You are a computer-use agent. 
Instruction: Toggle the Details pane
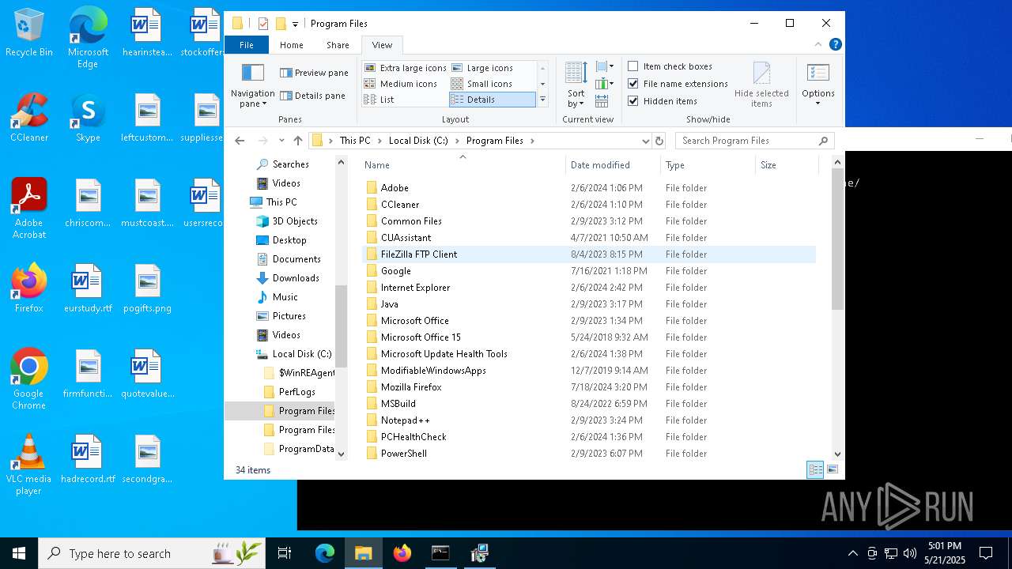tap(312, 96)
